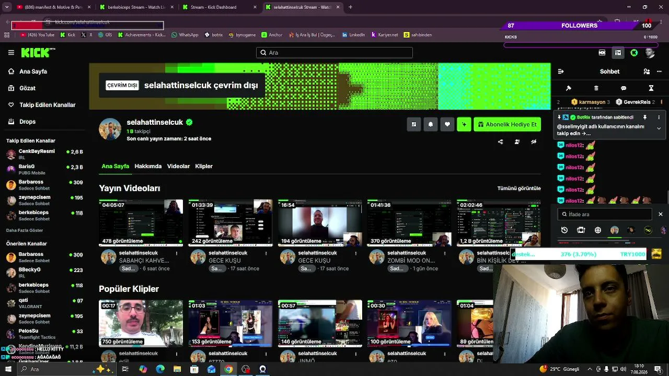669x376 pixels.
Task: Open the Kick hamburger menu
Action: tap(11, 53)
